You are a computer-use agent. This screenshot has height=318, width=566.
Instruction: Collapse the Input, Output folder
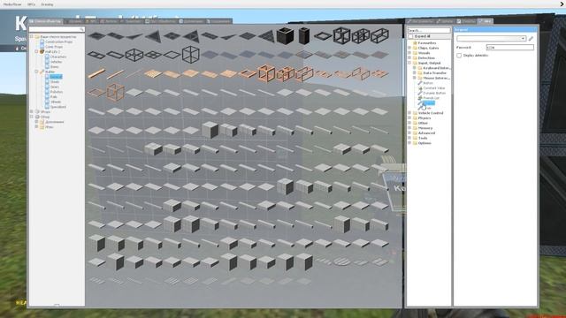409,63
